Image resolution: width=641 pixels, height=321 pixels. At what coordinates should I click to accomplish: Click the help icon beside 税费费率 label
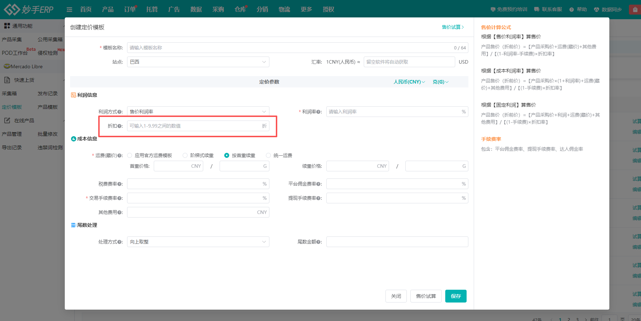120,184
